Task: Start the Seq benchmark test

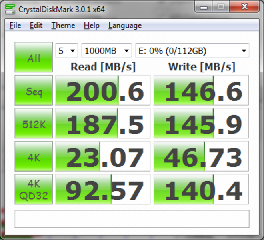Action: 34,90
